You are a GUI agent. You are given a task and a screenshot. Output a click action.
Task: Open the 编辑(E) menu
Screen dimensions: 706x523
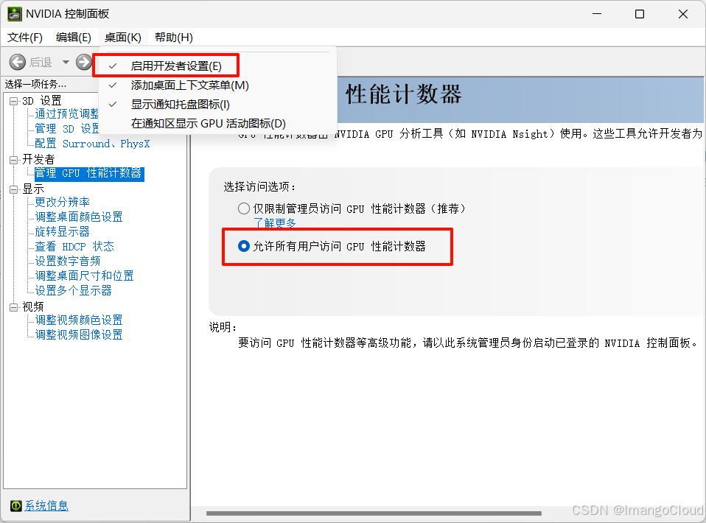(74, 38)
